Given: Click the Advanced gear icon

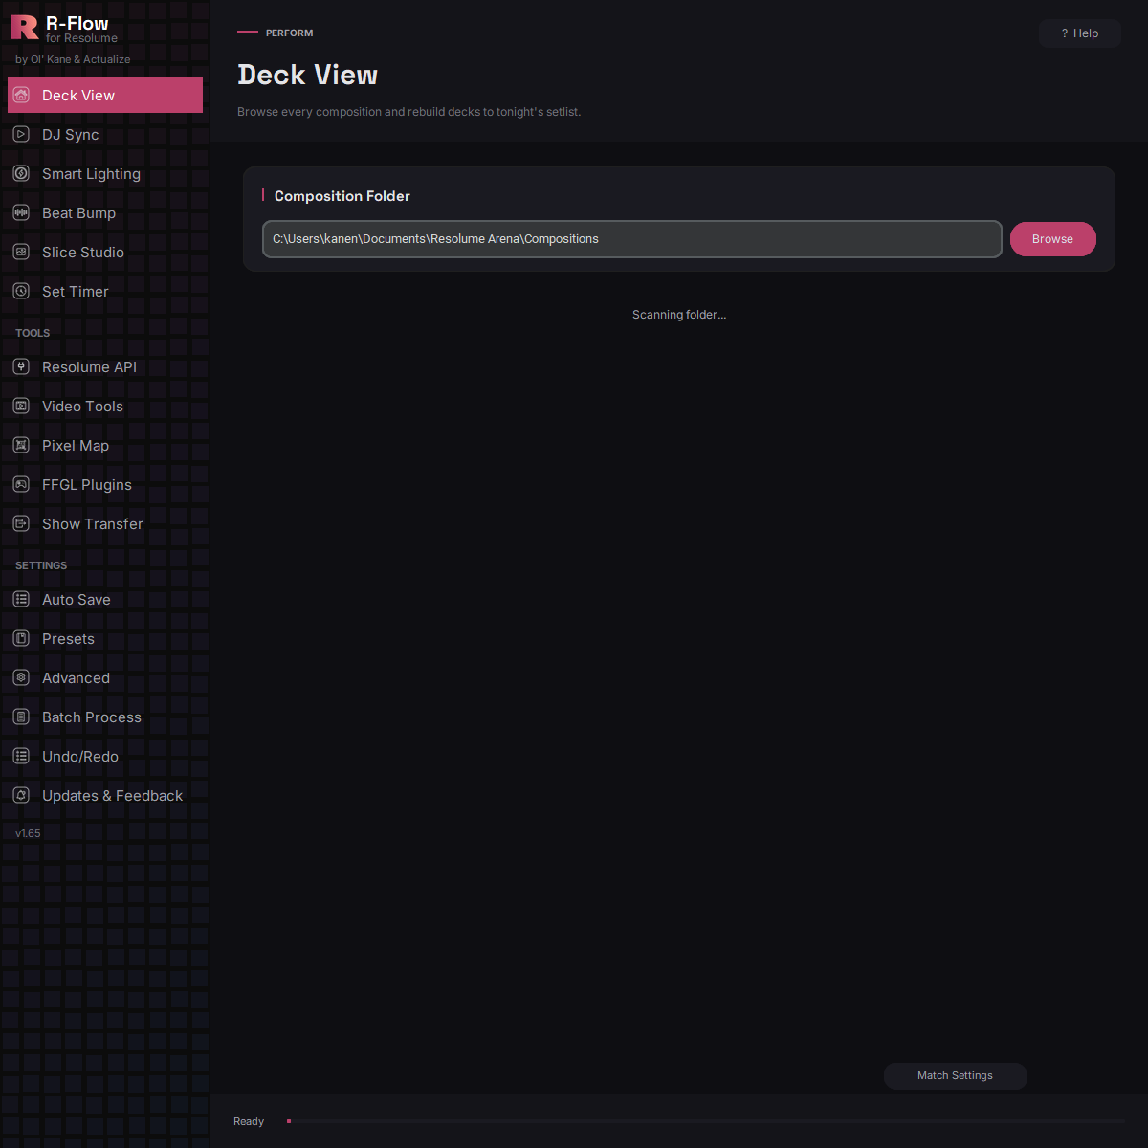Looking at the screenshot, I should click(x=21, y=677).
